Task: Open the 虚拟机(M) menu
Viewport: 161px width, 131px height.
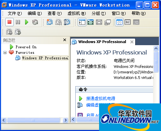Action: point(77,13)
